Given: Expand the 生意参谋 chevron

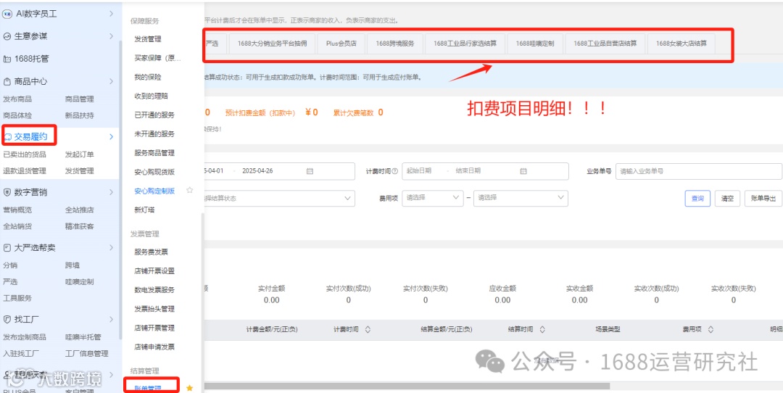Looking at the screenshot, I should click(x=111, y=36).
